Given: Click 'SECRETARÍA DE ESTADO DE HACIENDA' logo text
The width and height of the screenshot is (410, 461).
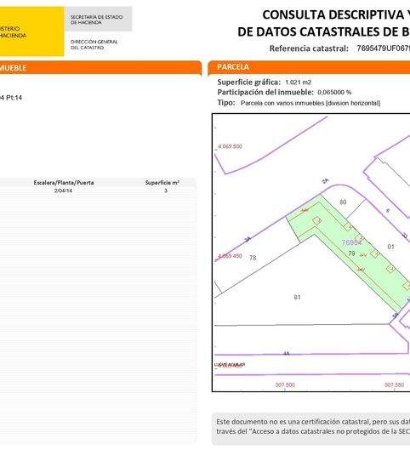Looking at the screenshot, I should pos(96,20).
